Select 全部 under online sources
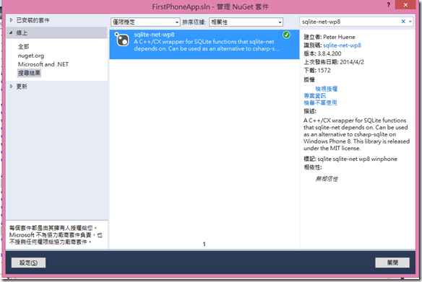This screenshot has height=282, width=422. (x=23, y=46)
